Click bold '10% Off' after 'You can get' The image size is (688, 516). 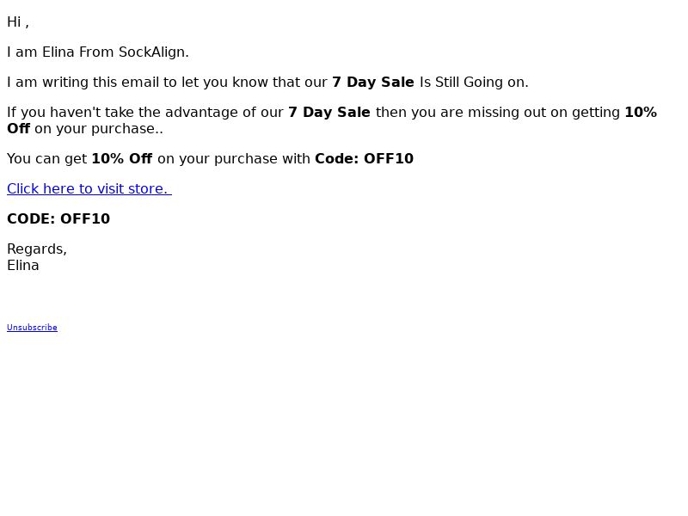pos(122,158)
